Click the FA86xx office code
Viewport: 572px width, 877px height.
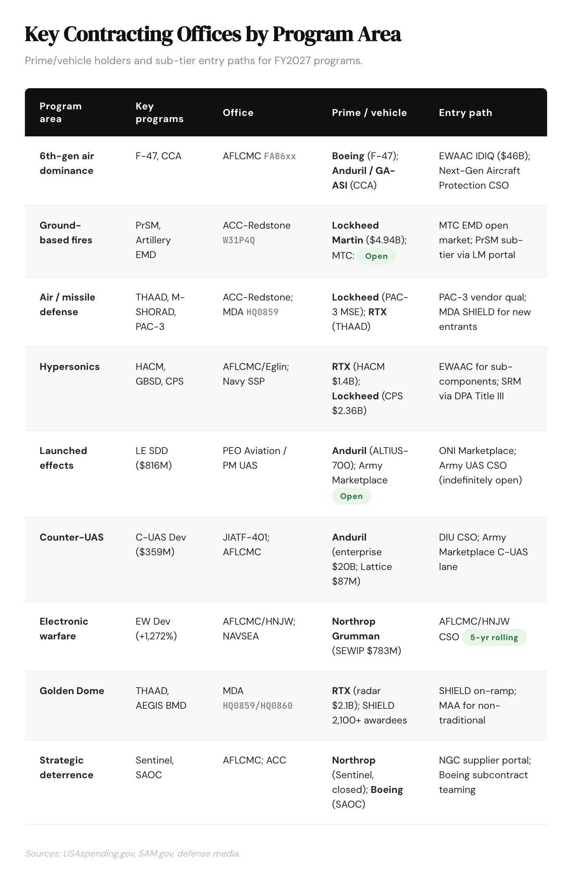(280, 156)
